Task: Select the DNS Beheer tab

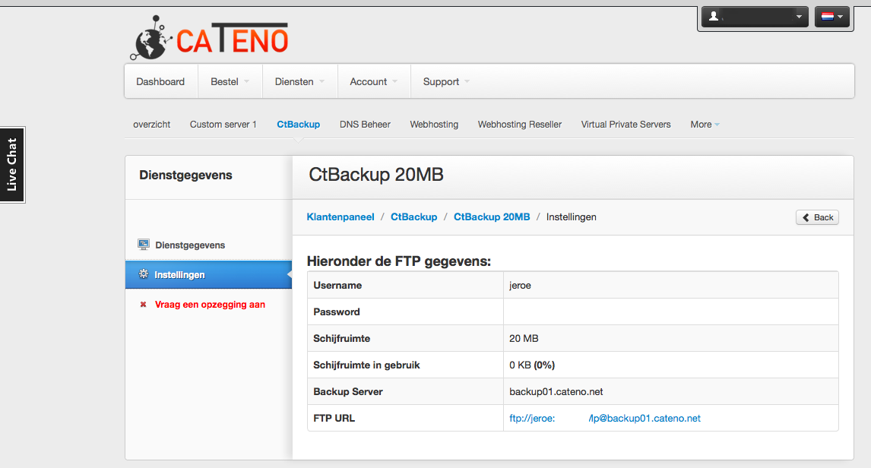Action: coord(365,125)
